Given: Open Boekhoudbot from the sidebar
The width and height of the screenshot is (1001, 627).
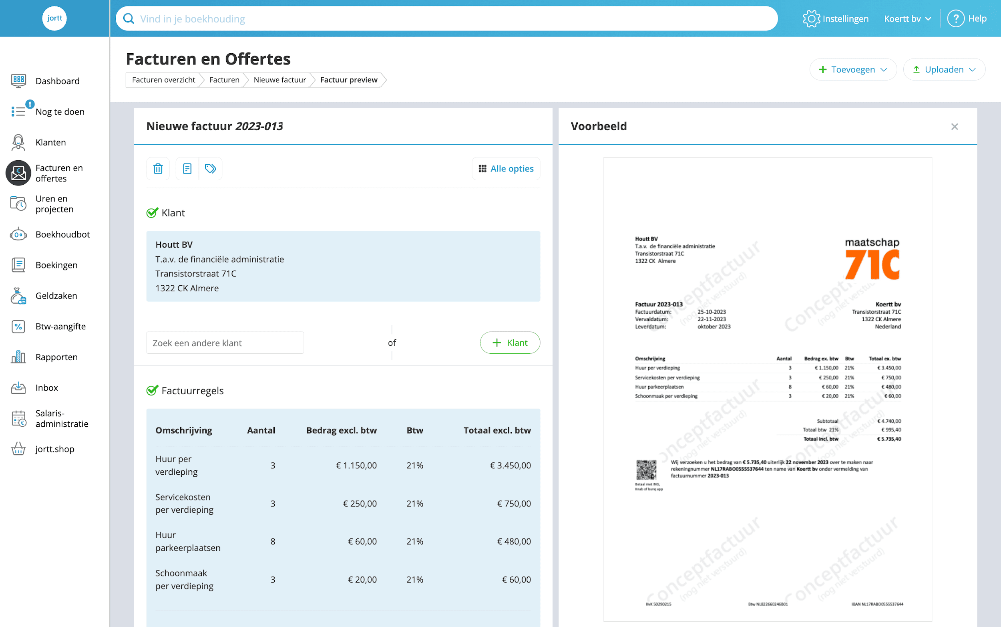Looking at the screenshot, I should click(62, 234).
